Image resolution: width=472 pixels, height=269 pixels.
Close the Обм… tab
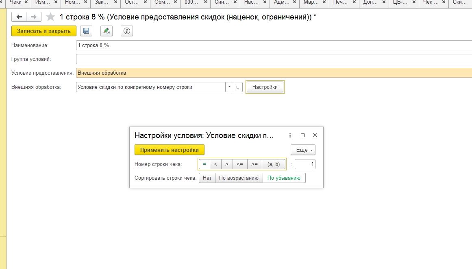point(175,2)
